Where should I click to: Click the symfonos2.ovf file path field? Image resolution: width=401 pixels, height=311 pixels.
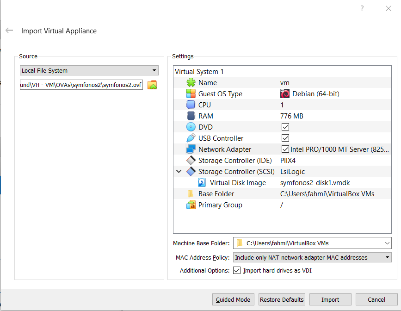(81, 85)
